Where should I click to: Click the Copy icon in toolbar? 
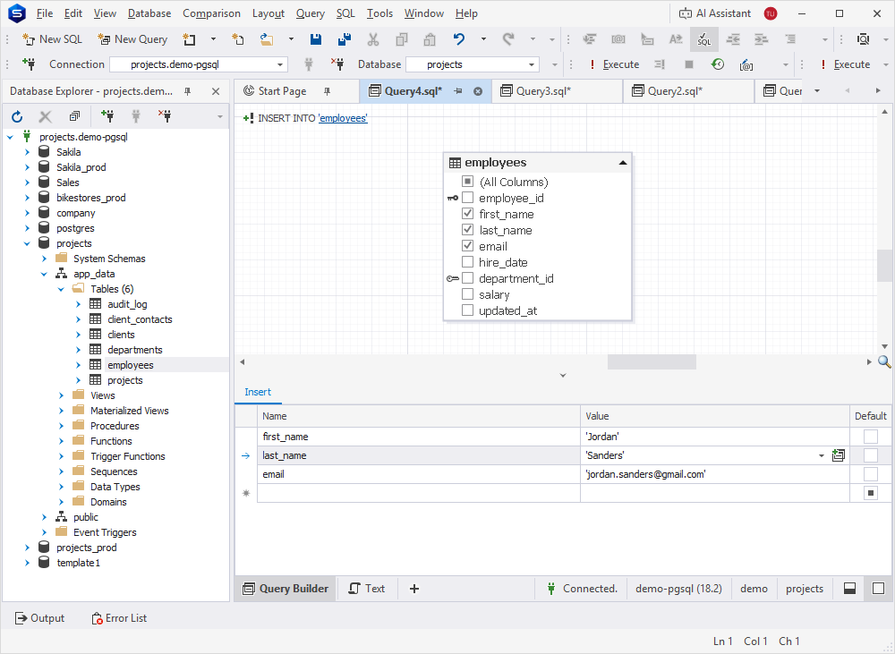402,39
